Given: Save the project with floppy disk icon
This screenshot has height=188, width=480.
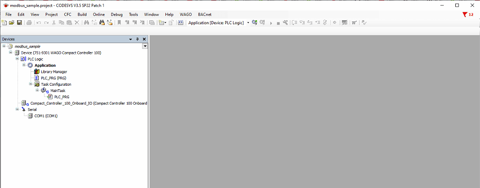Looking at the screenshot, I should (19, 22).
